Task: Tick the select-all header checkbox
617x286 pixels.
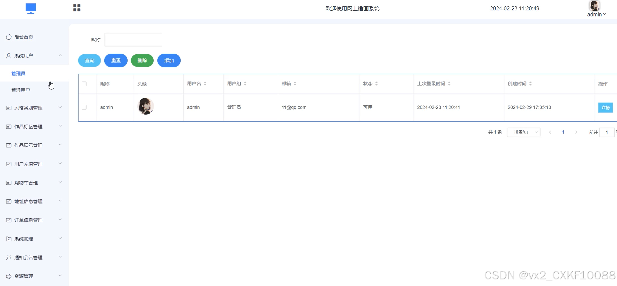Action: pyautogui.click(x=84, y=84)
